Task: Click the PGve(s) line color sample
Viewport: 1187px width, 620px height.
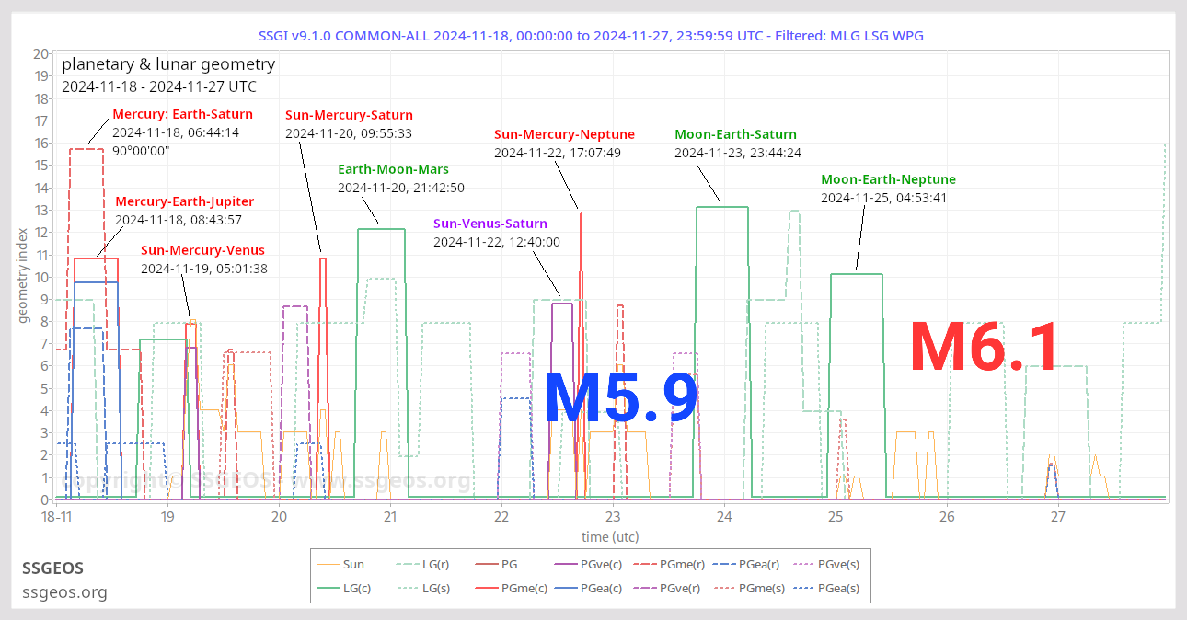Action: coord(802,564)
